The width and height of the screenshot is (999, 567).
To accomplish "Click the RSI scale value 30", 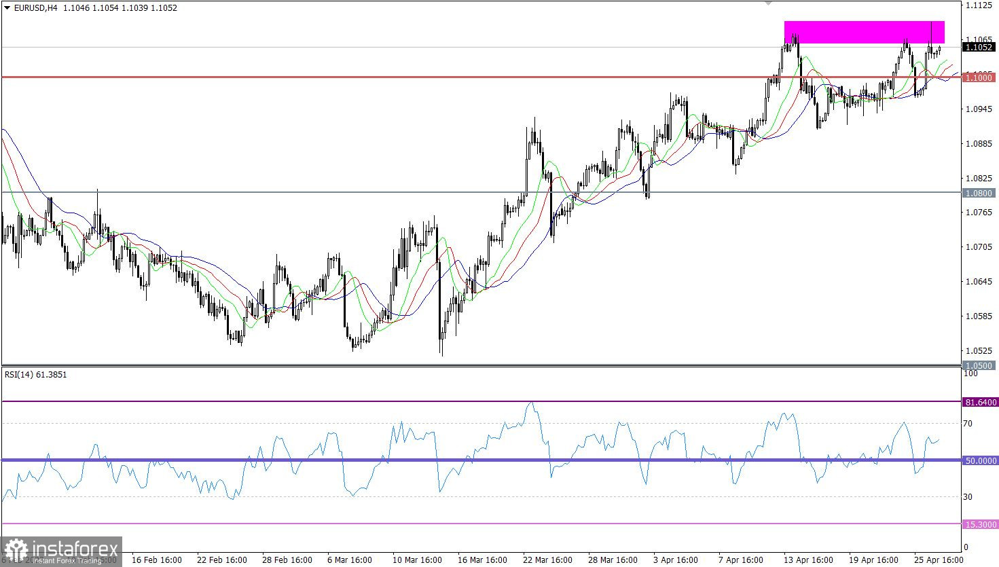I will (968, 497).
